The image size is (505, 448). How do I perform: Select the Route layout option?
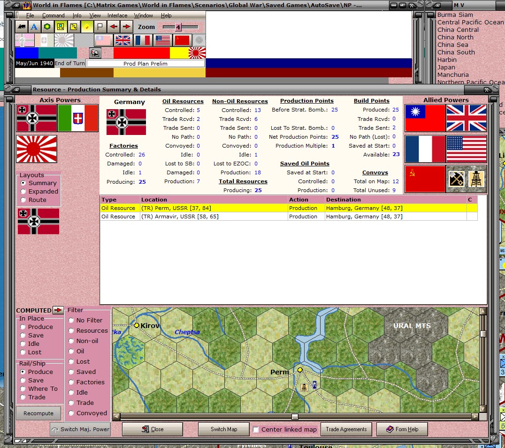(x=33, y=200)
